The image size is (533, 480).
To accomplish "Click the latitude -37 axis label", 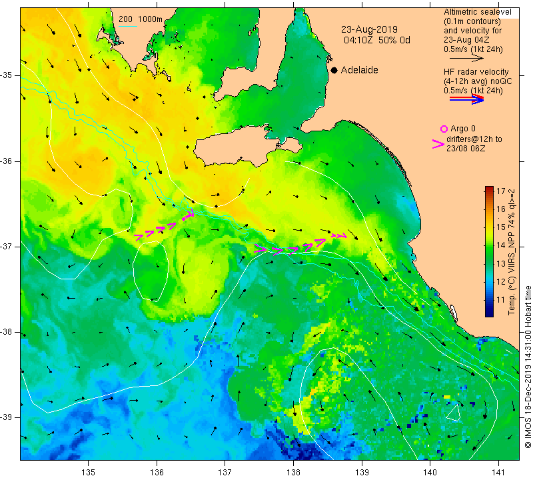I will point(6,246).
